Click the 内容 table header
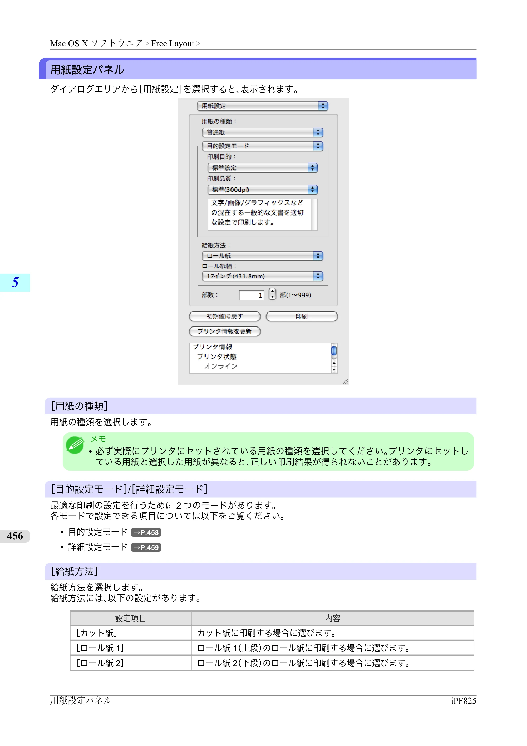The width and height of the screenshot is (527, 746). [333, 618]
